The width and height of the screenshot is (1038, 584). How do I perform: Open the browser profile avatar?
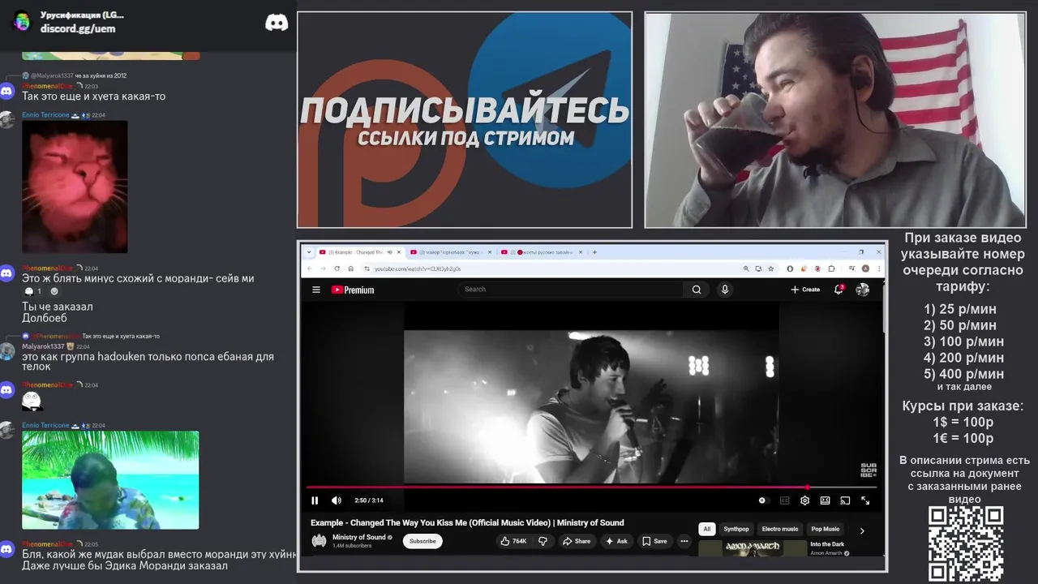pyautogui.click(x=865, y=268)
